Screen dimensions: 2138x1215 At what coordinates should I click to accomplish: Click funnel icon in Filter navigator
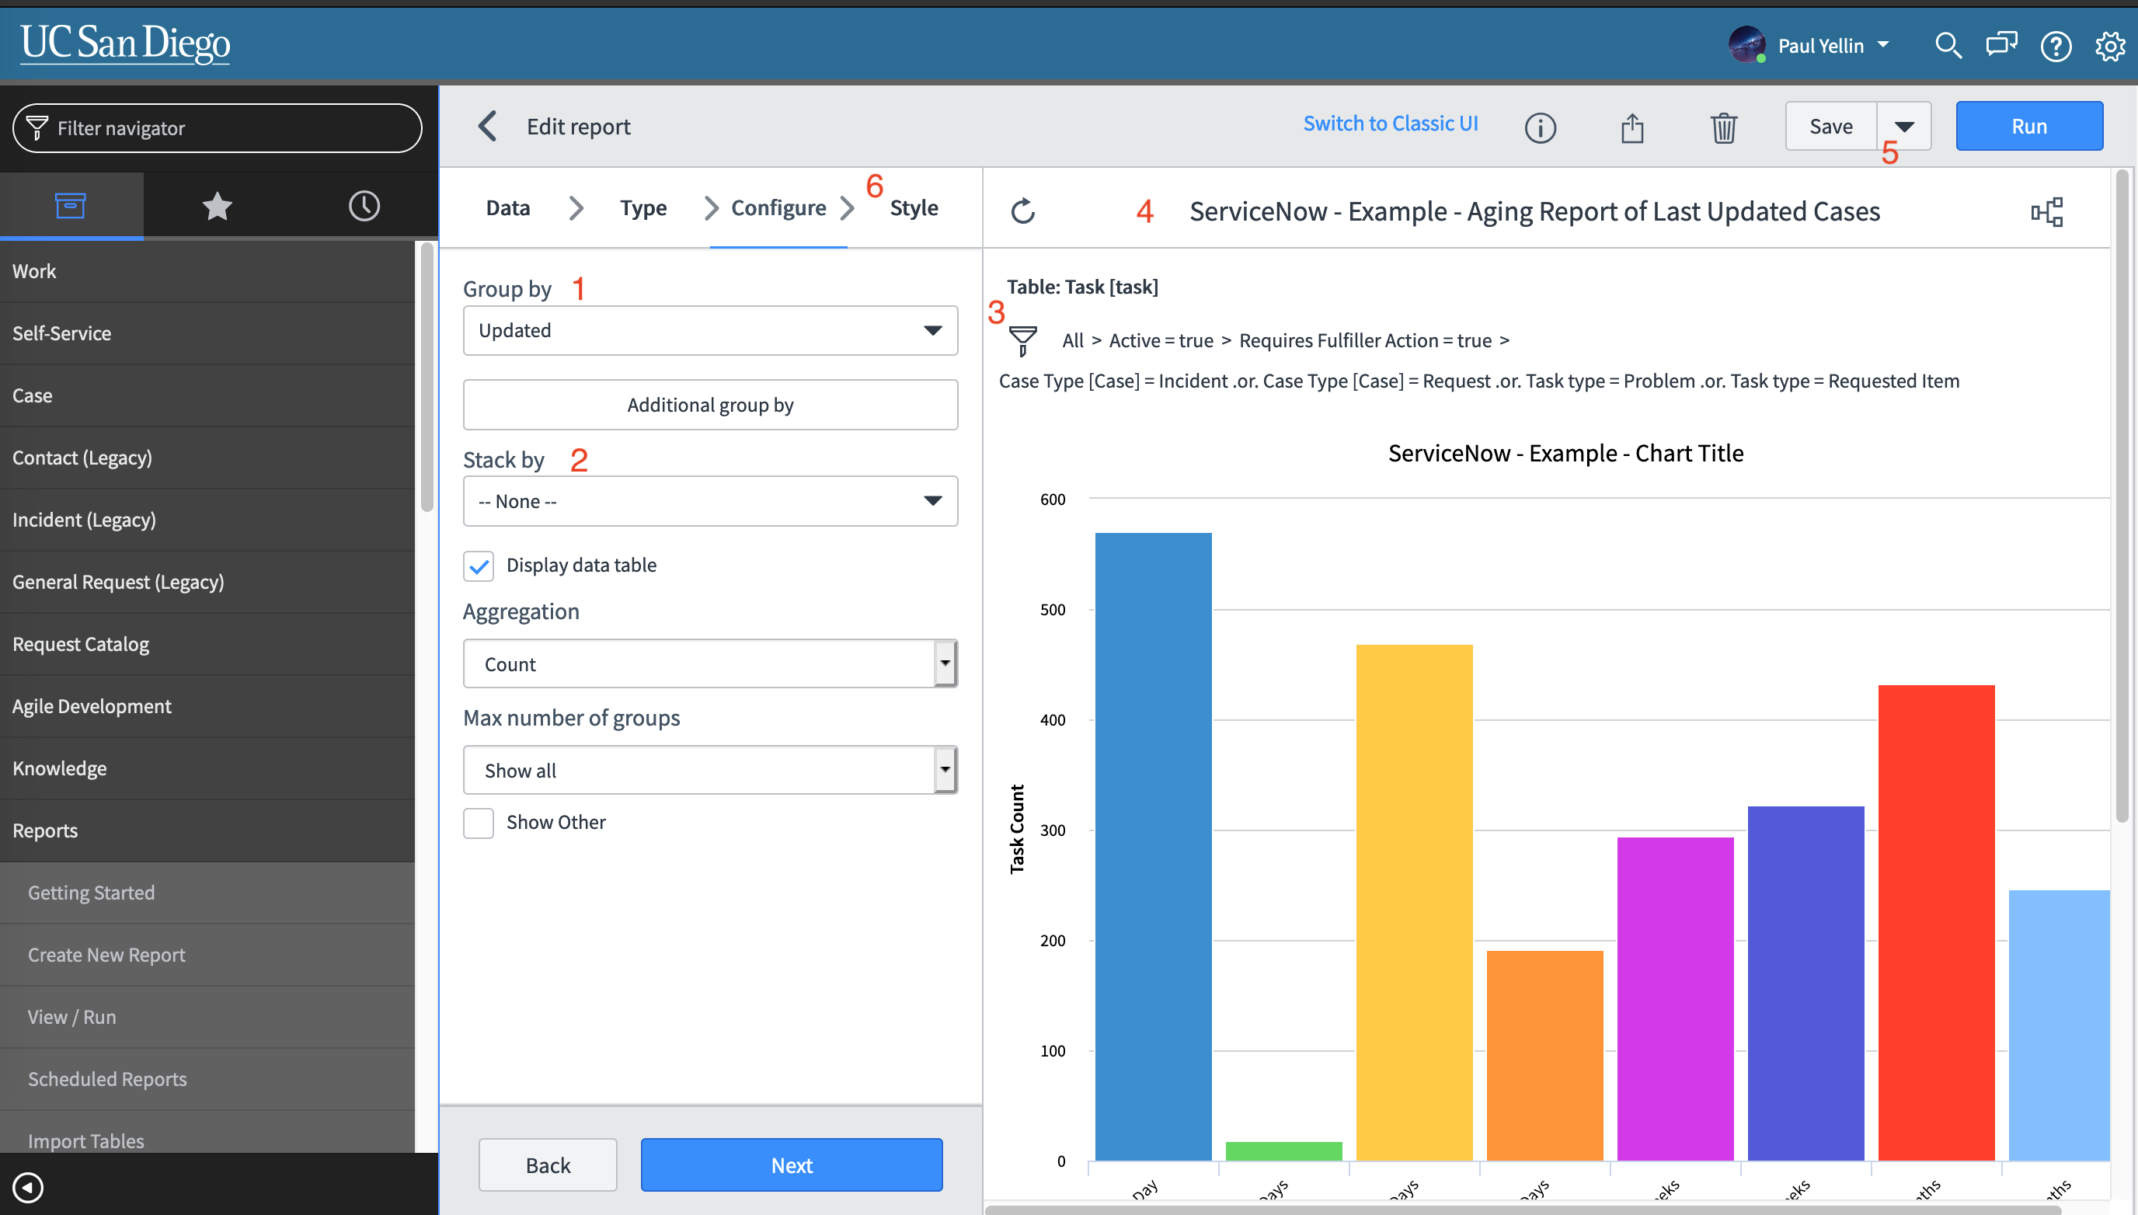[x=37, y=127]
